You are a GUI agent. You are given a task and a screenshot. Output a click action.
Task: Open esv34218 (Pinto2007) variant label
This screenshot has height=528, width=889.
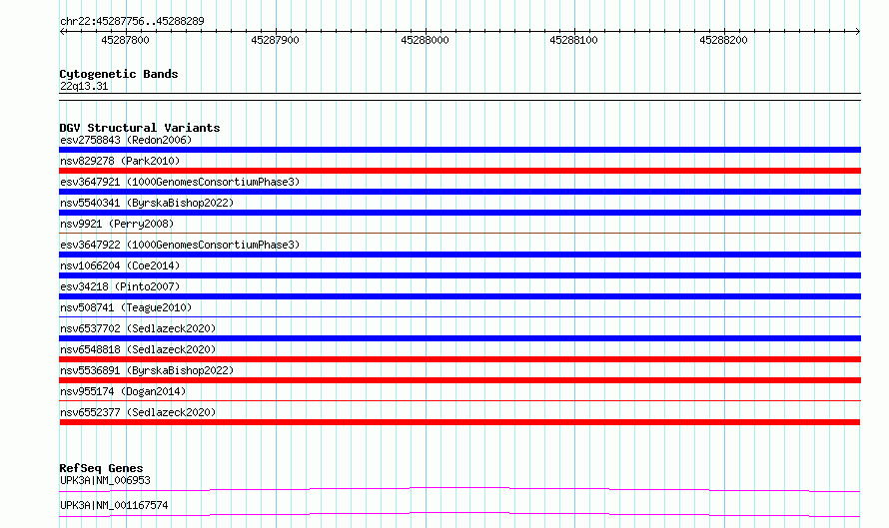[120, 286]
